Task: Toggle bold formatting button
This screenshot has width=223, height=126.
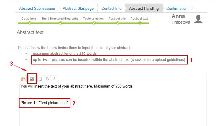Action: 47,79
